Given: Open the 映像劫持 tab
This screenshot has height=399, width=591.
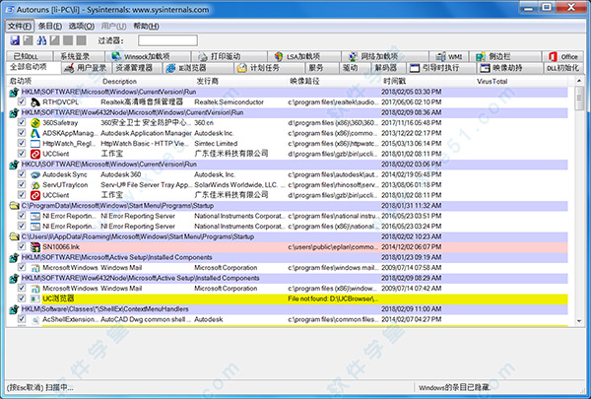Looking at the screenshot, I should coord(510,68).
